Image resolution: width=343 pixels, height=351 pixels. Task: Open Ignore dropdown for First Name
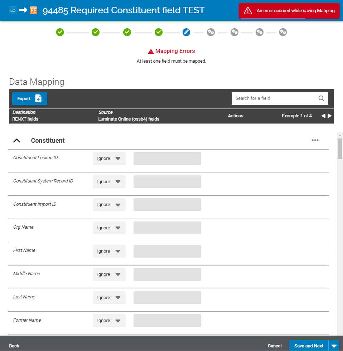pos(109,251)
